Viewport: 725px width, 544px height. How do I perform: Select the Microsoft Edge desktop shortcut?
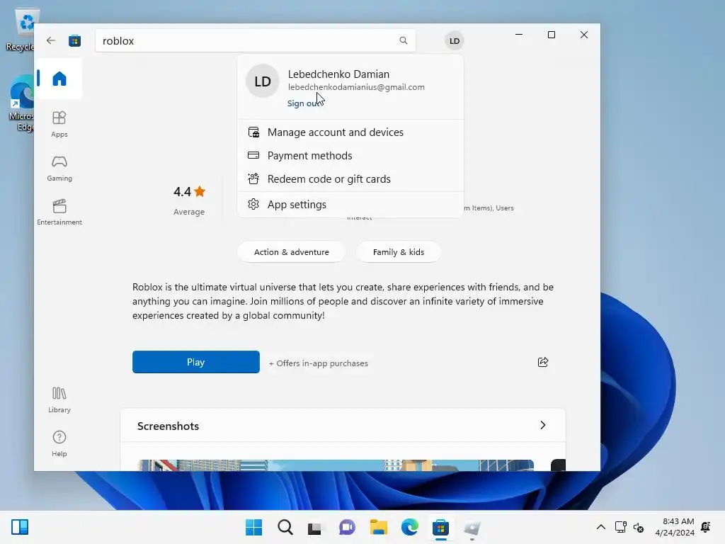[x=21, y=103]
